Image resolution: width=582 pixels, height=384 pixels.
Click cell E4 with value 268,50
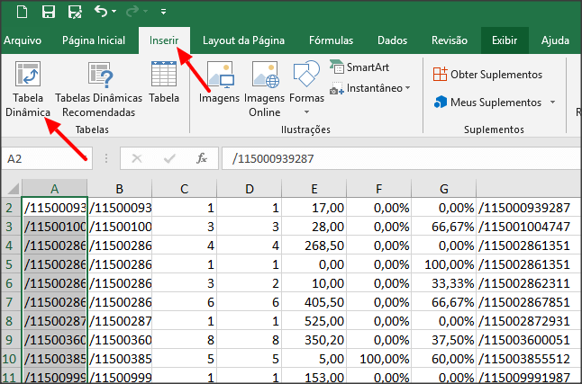pyautogui.click(x=314, y=246)
